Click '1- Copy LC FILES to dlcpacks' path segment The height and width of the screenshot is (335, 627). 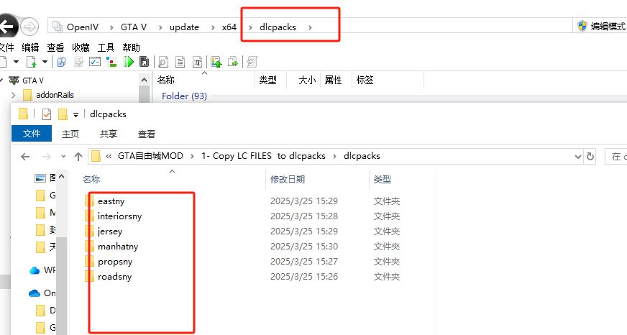click(x=263, y=156)
